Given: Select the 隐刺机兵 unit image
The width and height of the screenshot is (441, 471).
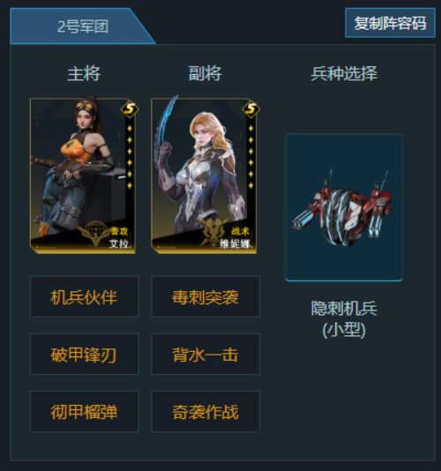Looking at the screenshot, I should 344,207.
